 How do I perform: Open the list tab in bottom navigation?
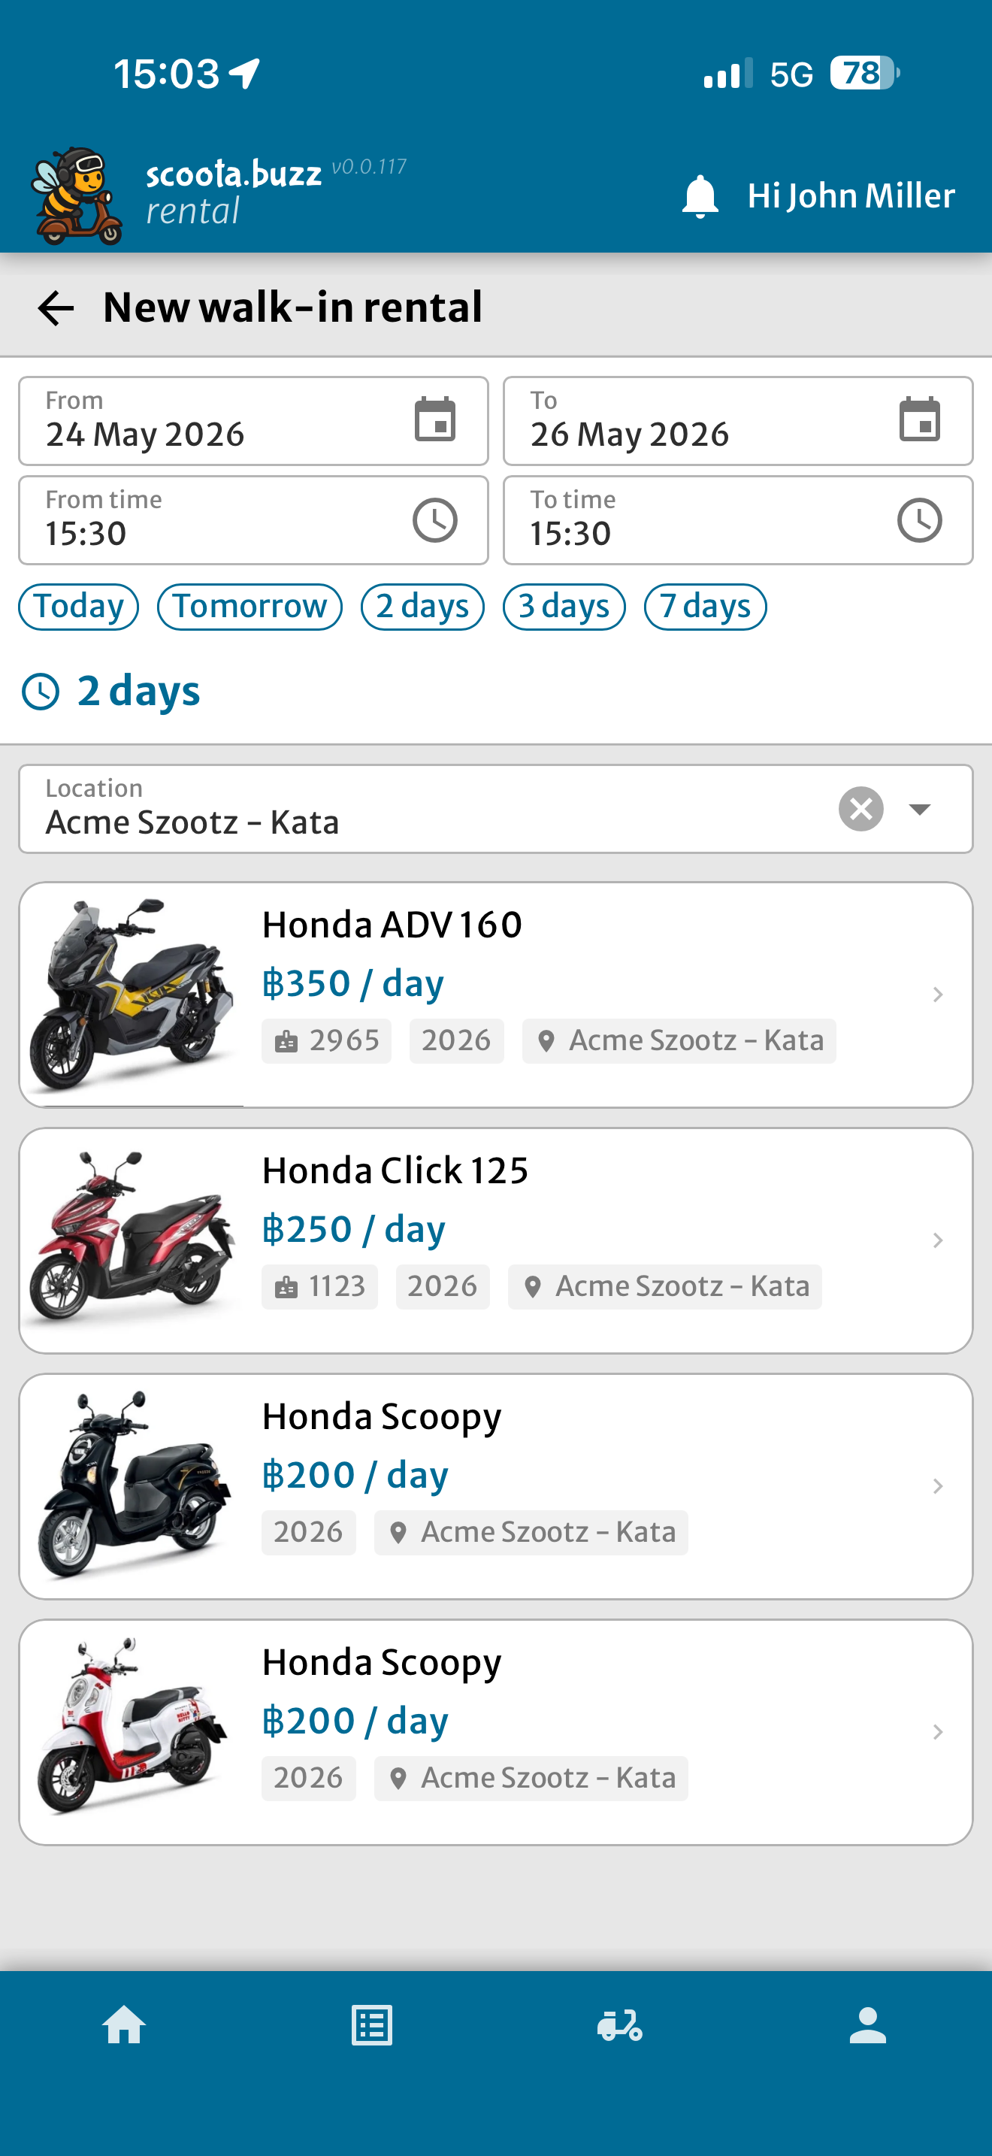[371, 2025]
